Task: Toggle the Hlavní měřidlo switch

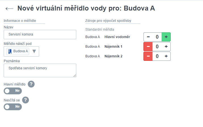Action: tap(13, 91)
